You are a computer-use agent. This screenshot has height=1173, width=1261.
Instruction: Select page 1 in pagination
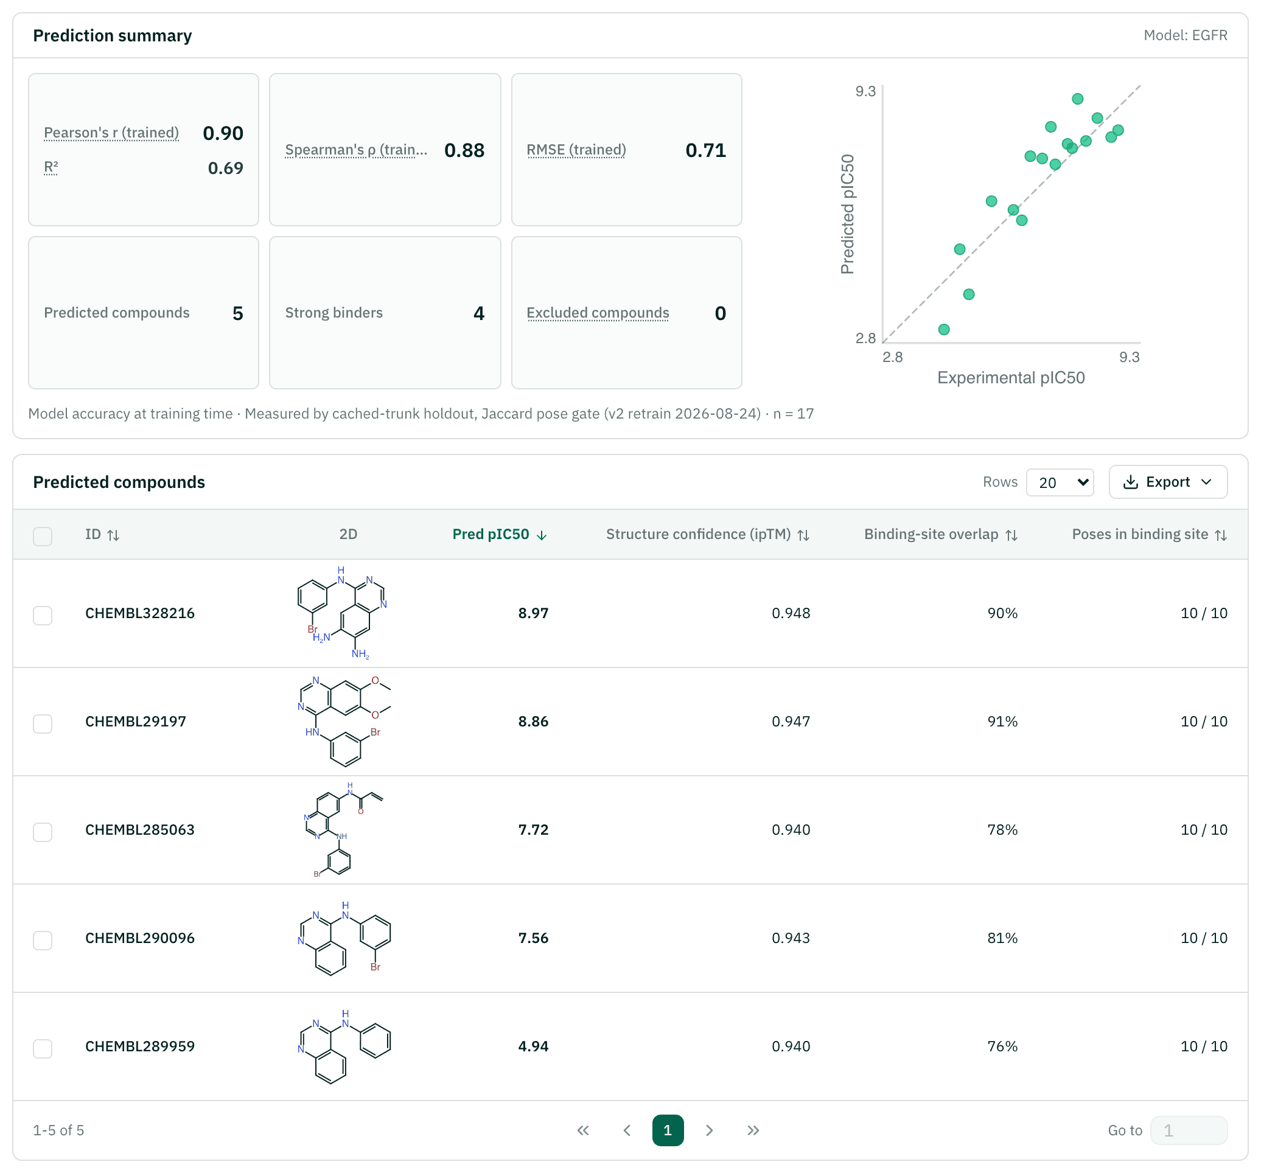[x=668, y=1130]
